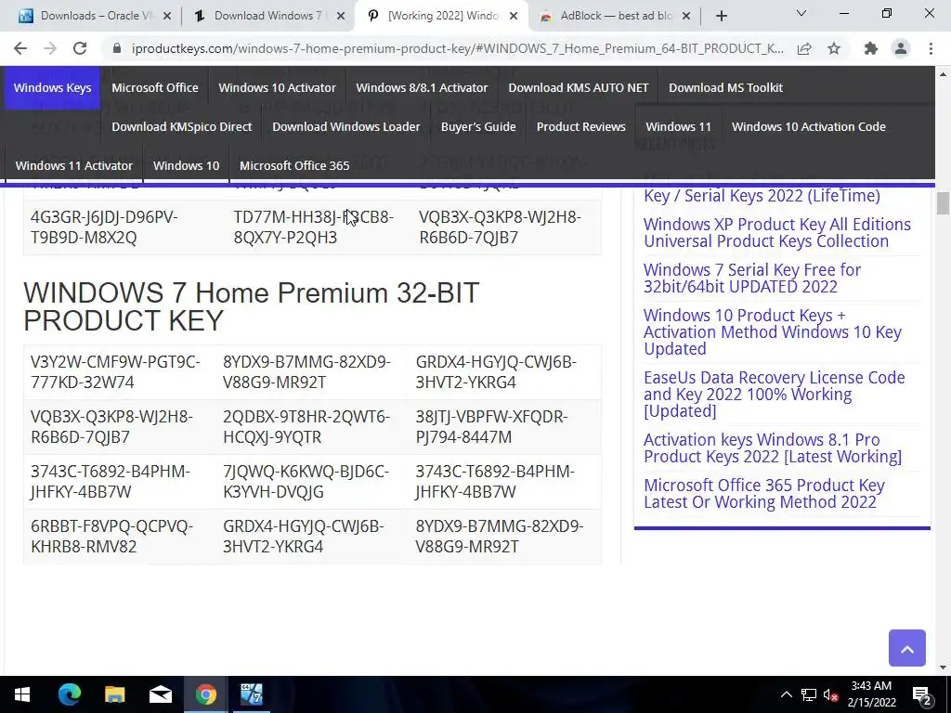Open the muted volume tray icon
Viewport: 951px width, 713px height.
[831, 694]
